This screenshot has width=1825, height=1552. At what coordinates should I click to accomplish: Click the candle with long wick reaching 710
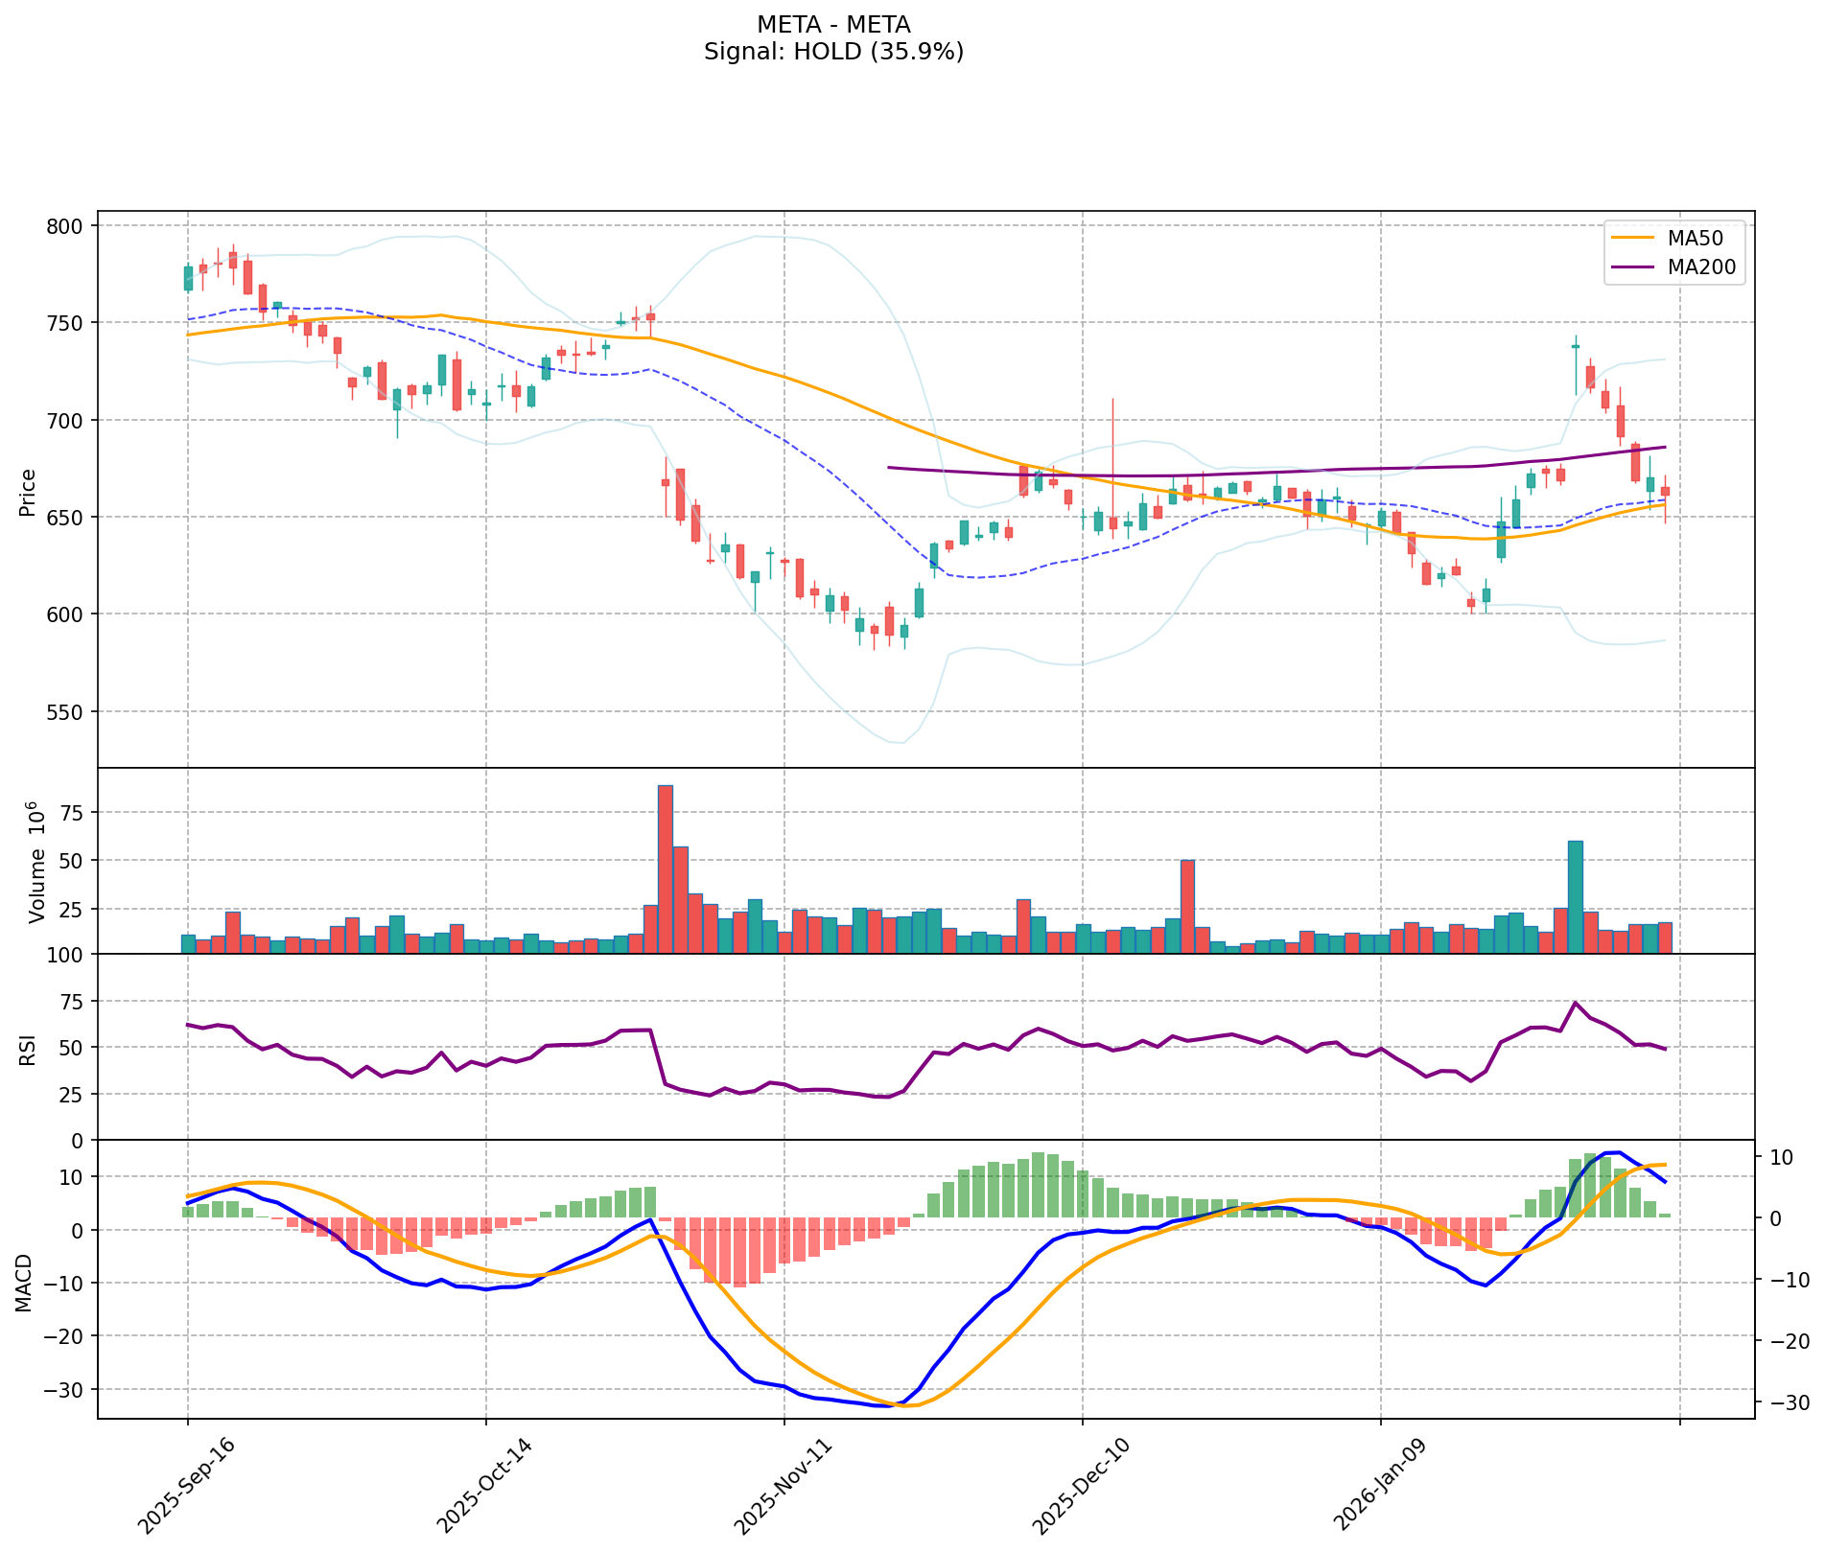[x=1112, y=522]
